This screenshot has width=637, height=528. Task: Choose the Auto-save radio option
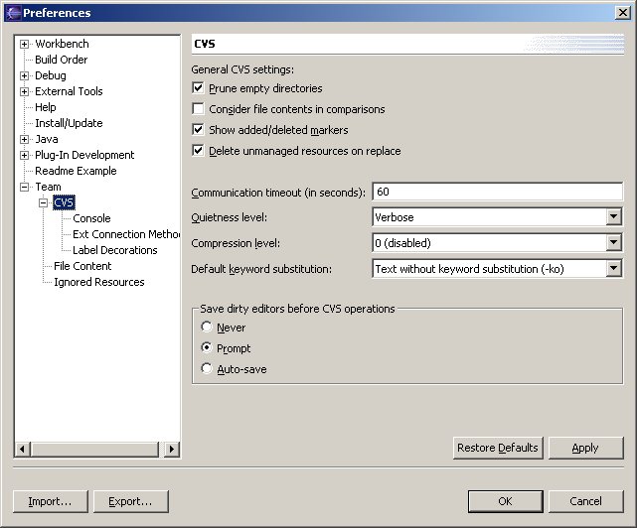207,369
